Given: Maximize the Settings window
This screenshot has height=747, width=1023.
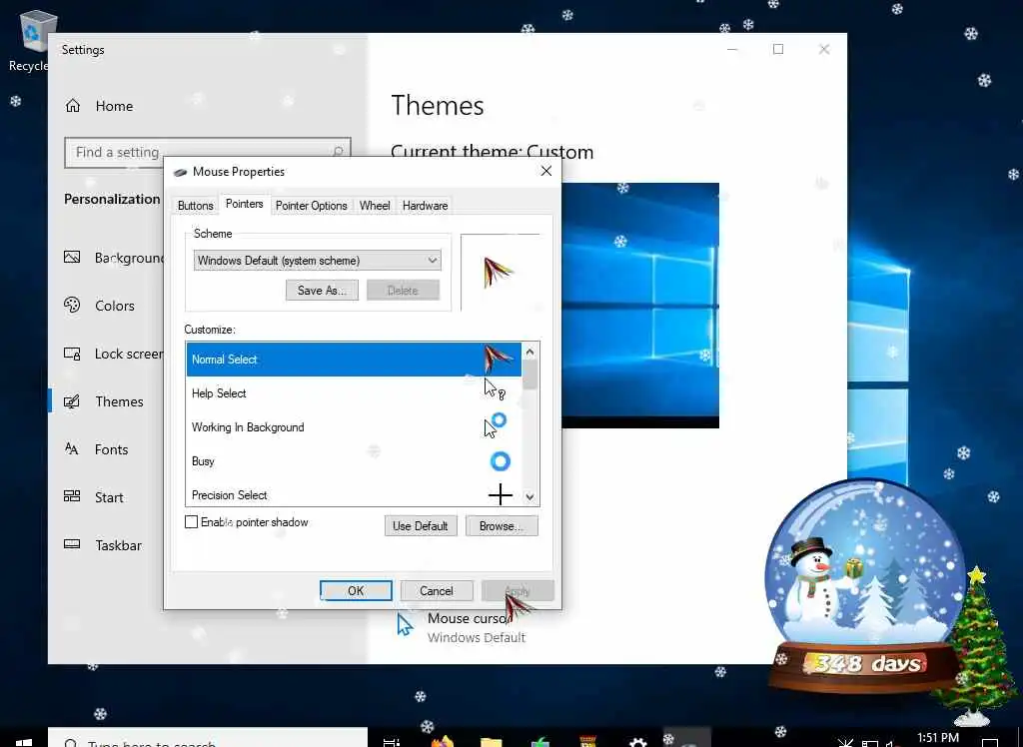Looking at the screenshot, I should click(x=777, y=49).
